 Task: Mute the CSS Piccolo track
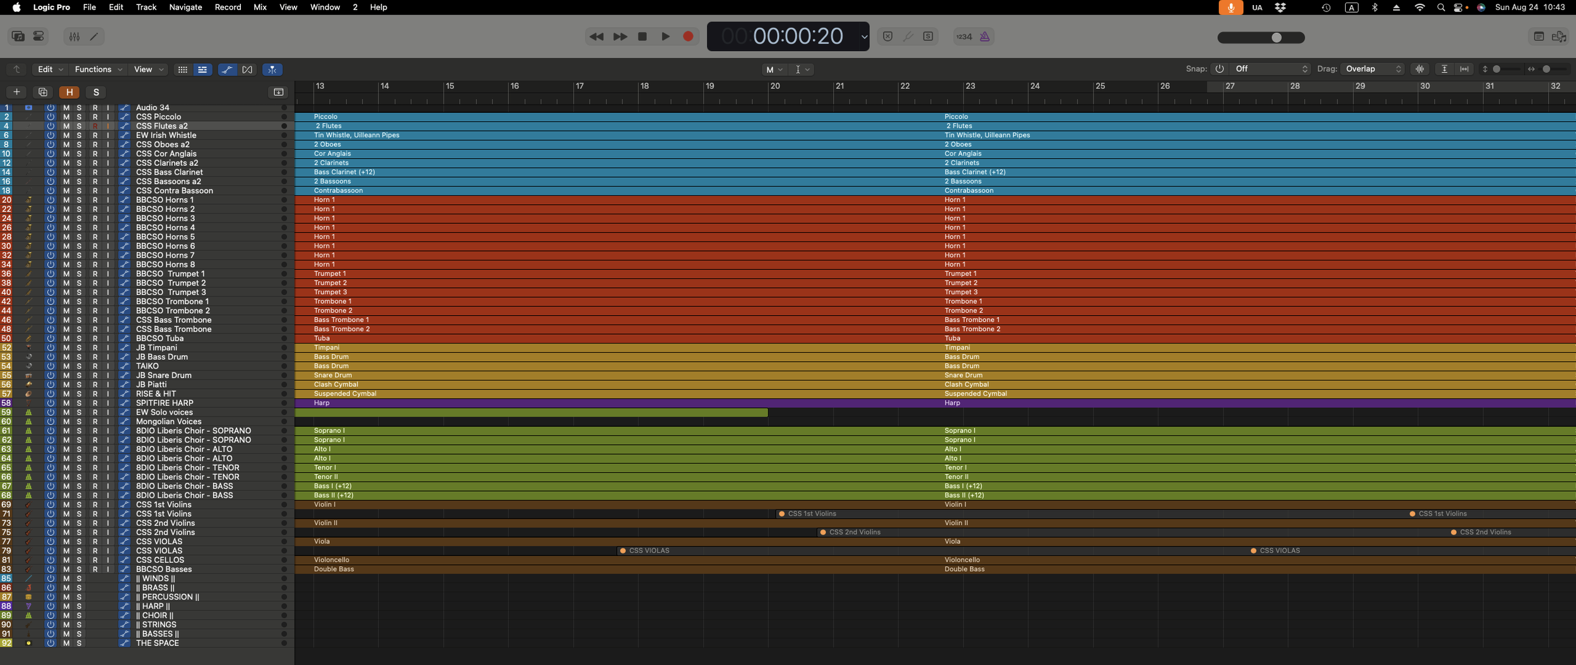[66, 117]
